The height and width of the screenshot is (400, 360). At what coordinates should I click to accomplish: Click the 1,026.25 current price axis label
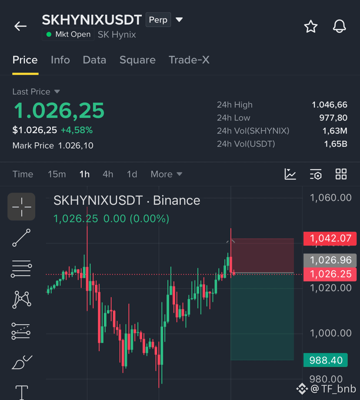(x=330, y=274)
